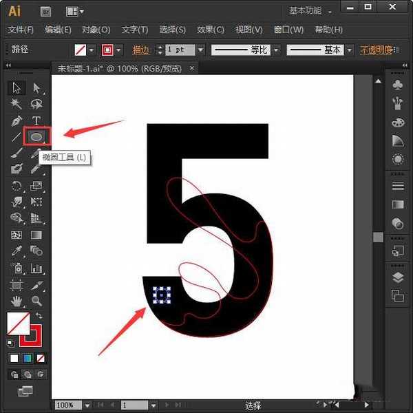Swap fill and stroke colors
This screenshot has width=413, height=413.
coord(39,316)
